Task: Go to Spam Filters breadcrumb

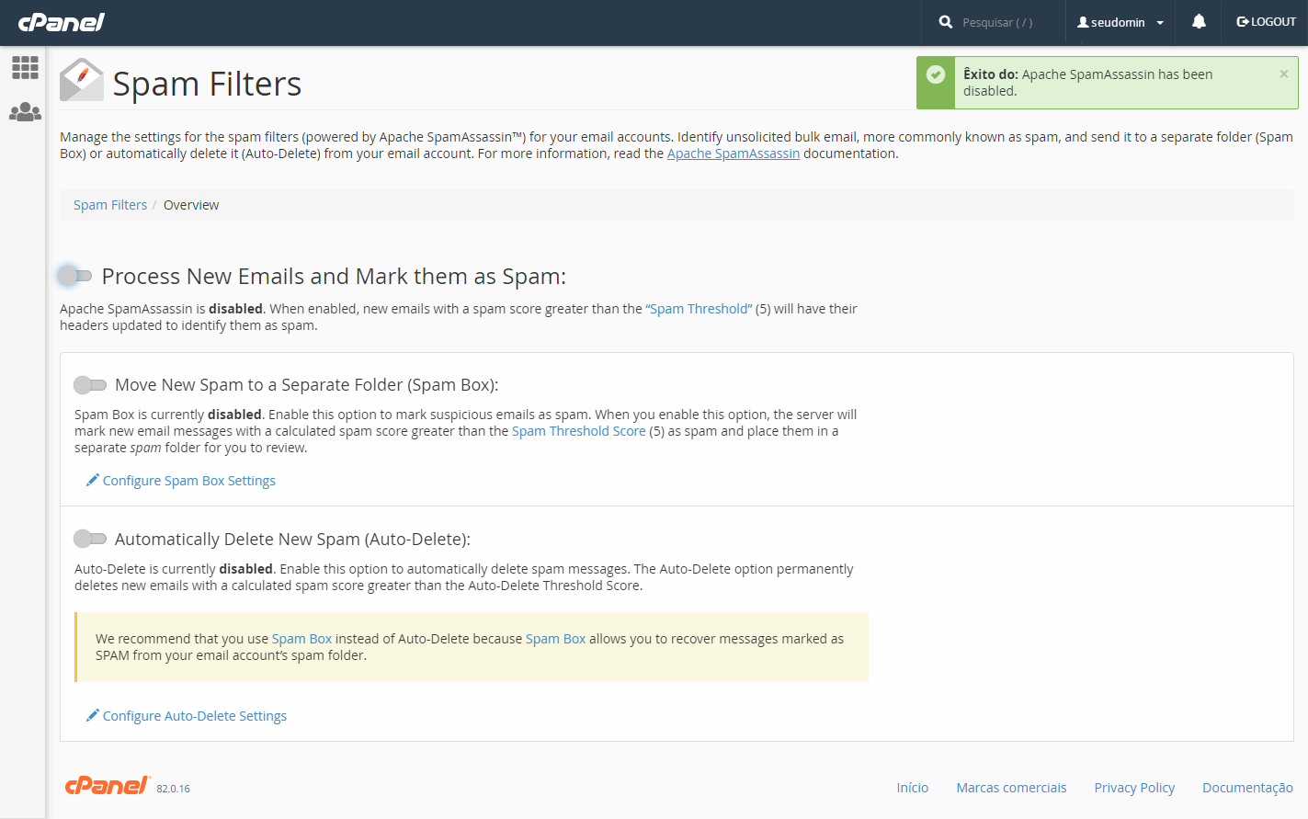Action: pyautogui.click(x=110, y=205)
